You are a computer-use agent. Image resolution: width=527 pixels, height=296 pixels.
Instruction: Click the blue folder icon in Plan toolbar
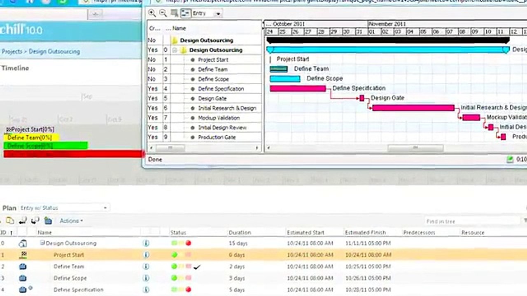48,221
